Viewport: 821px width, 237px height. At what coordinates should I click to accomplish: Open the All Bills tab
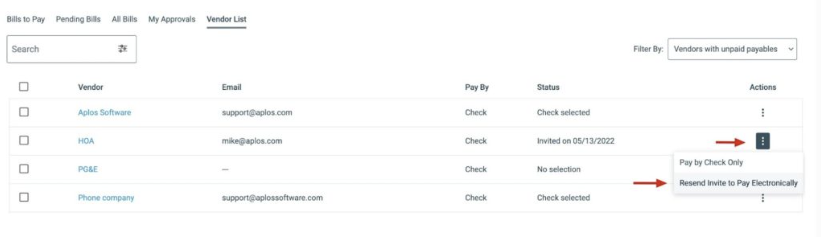124,19
